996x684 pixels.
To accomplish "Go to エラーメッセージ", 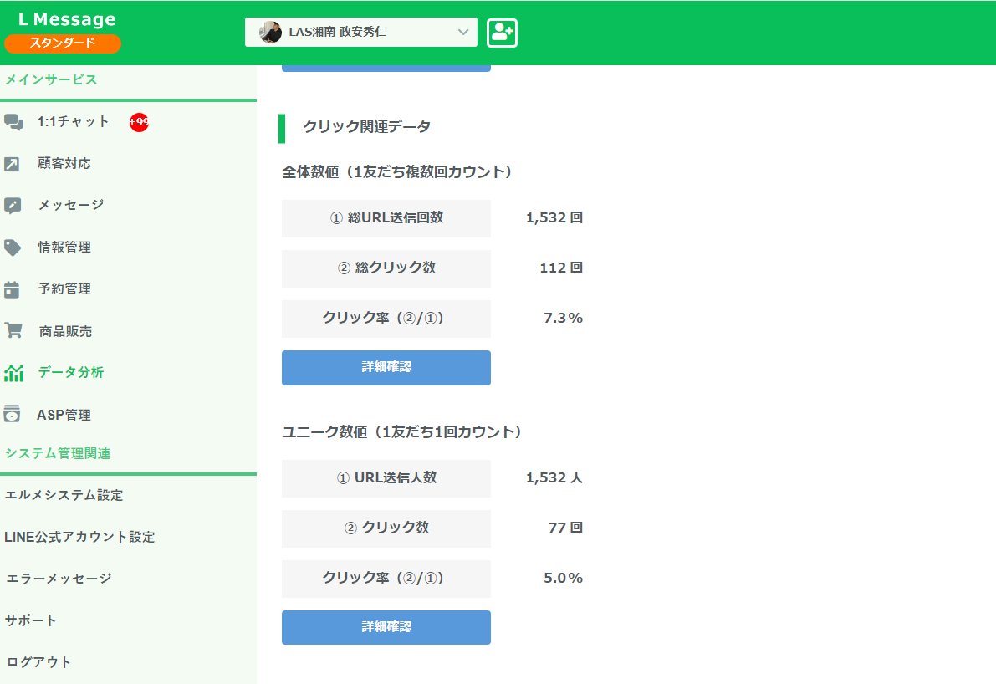I will point(59,578).
